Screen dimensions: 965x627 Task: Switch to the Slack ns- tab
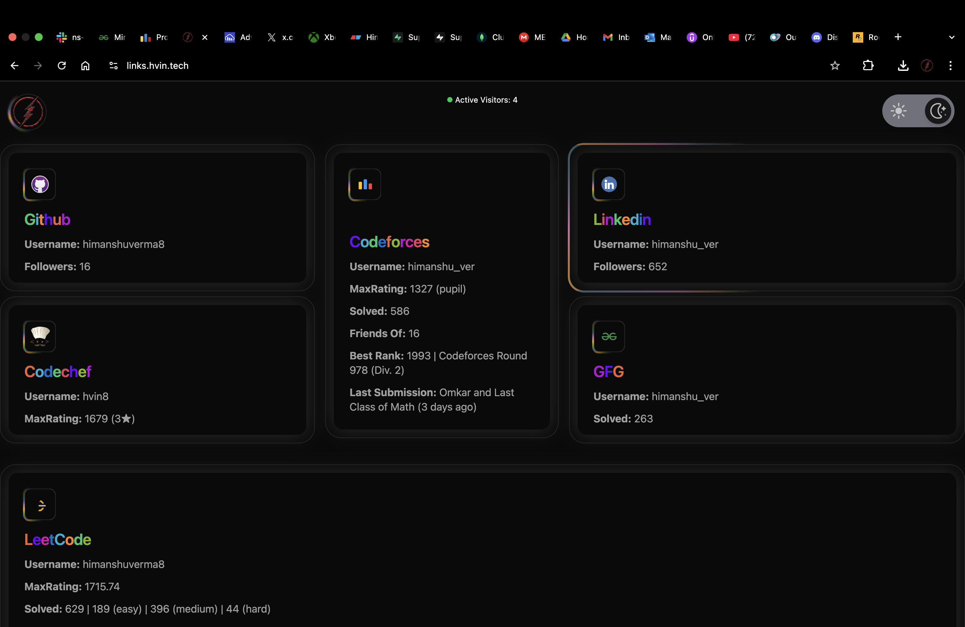coord(70,37)
